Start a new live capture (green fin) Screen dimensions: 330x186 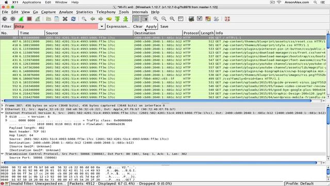pyautogui.click(x=21, y=19)
